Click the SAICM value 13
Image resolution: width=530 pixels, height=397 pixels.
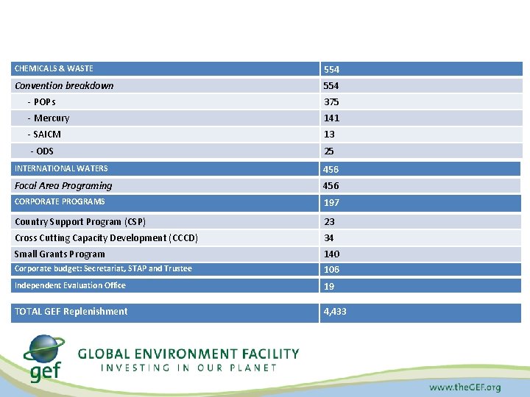(329, 135)
